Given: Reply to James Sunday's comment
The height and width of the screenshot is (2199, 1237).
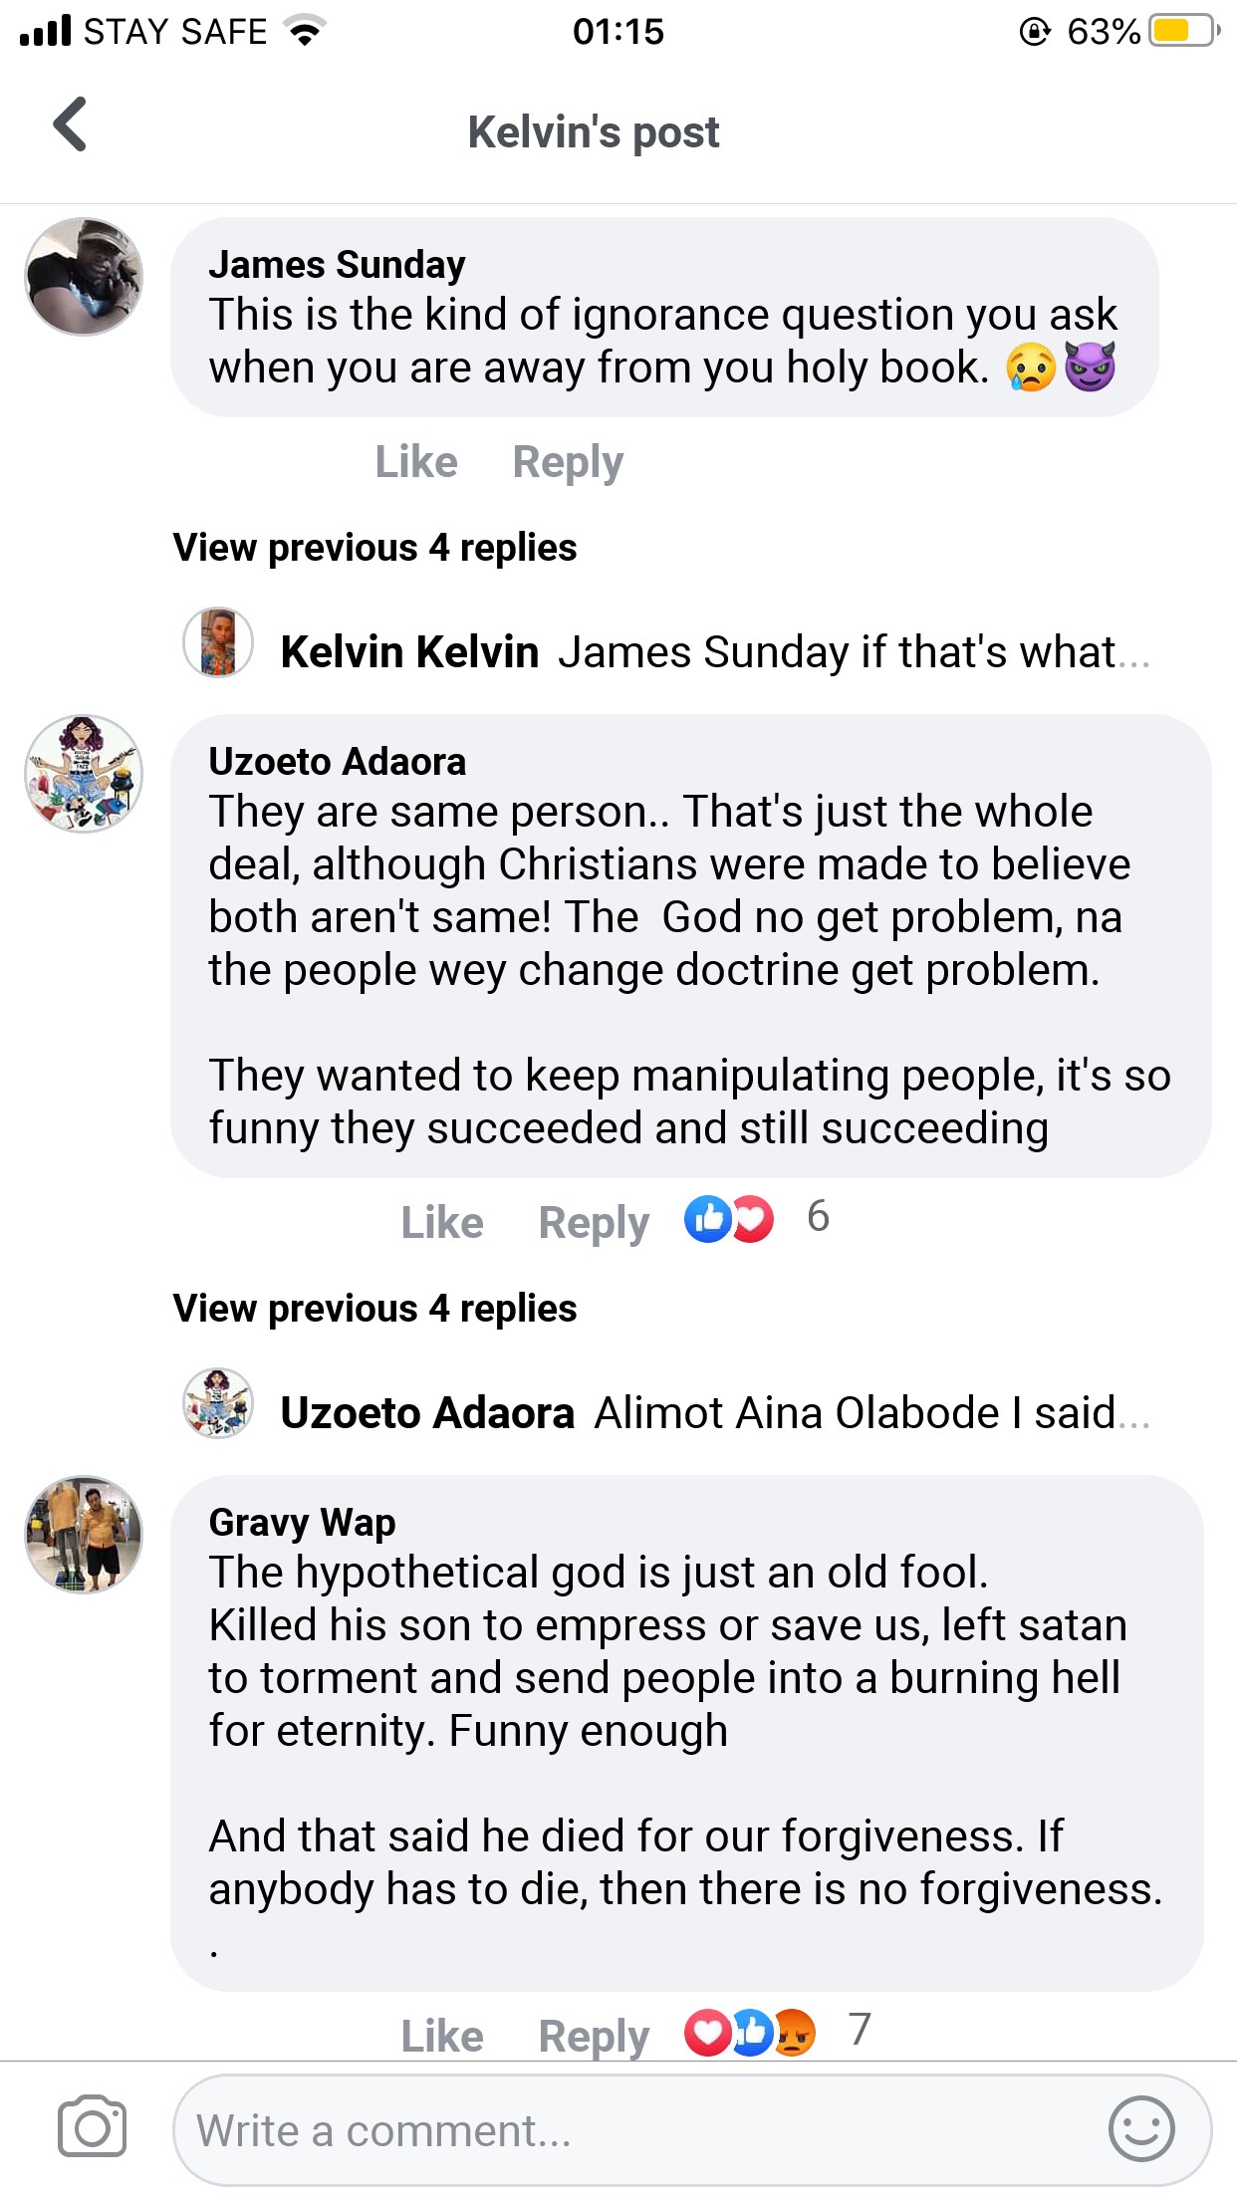Looking at the screenshot, I should pyautogui.click(x=568, y=462).
